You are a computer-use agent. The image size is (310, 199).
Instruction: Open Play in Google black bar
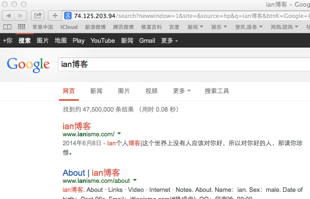pos(78,40)
